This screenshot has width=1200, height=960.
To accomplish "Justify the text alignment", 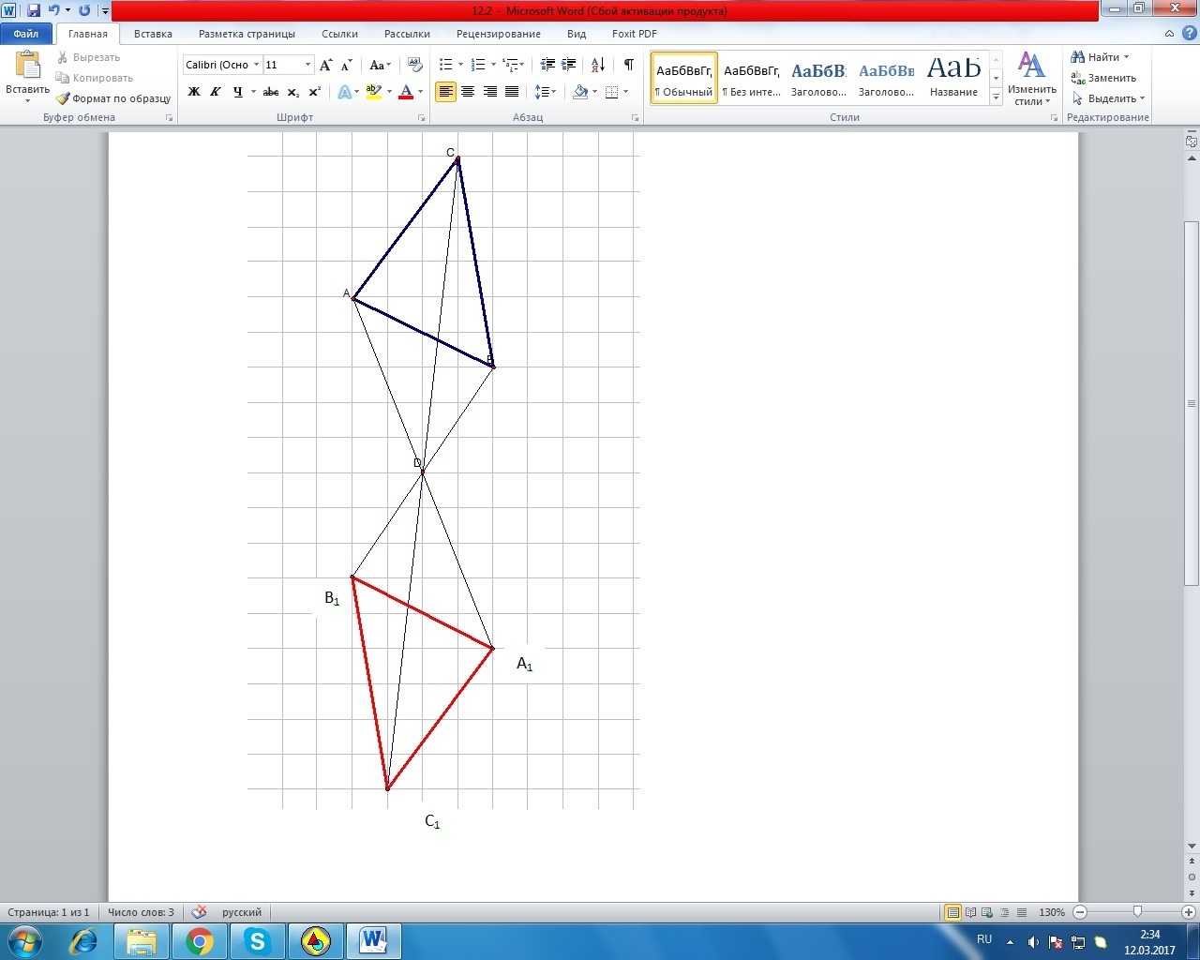I will [x=512, y=92].
